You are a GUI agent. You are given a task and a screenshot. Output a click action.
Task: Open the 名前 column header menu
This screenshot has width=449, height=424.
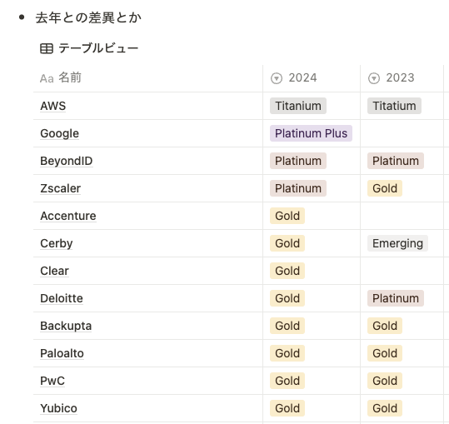[x=147, y=78]
